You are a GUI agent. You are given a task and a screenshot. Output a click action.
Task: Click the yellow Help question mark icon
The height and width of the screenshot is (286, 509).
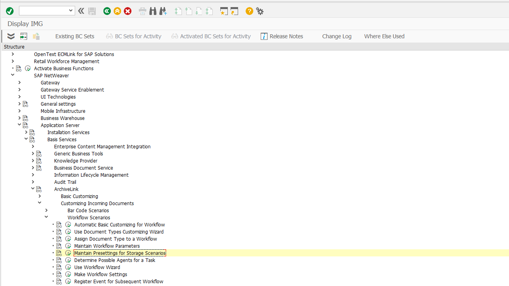249,11
